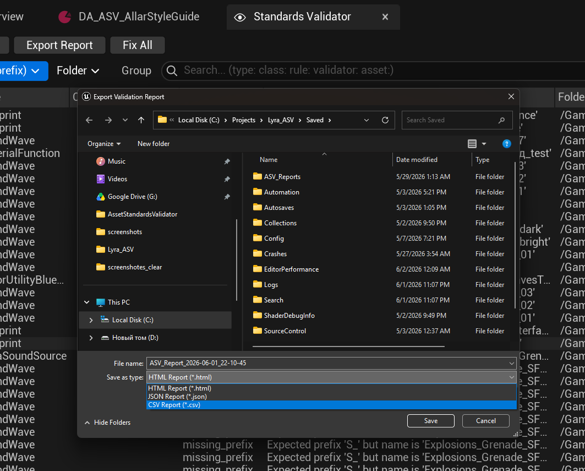Select the SourceControl folder

click(285, 331)
